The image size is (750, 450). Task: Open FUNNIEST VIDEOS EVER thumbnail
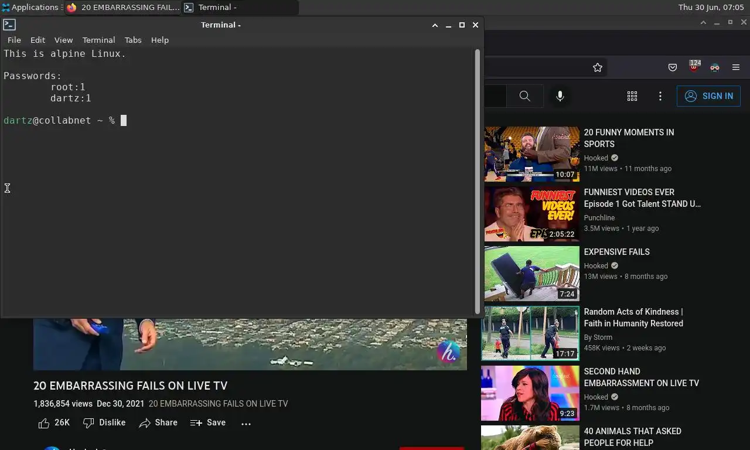point(531,214)
